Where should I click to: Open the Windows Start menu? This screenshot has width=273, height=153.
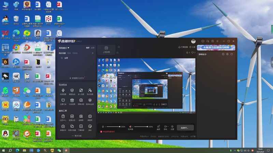point(3,150)
